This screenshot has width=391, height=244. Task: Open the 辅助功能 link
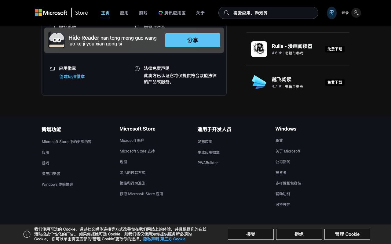[x=283, y=194]
